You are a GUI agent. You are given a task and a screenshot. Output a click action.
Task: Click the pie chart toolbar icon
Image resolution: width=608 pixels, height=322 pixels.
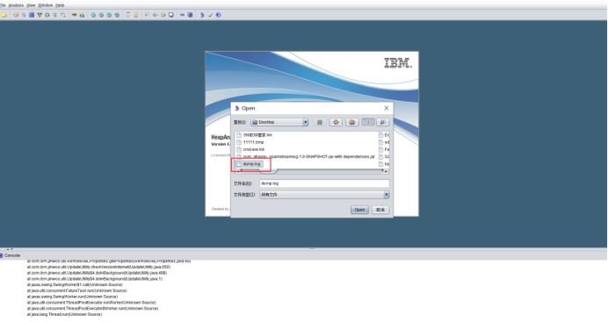(16, 15)
